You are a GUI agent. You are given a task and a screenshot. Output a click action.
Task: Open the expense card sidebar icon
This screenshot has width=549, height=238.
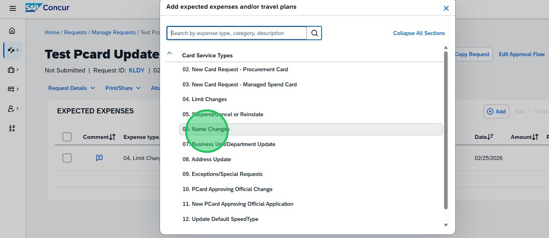(x=13, y=89)
